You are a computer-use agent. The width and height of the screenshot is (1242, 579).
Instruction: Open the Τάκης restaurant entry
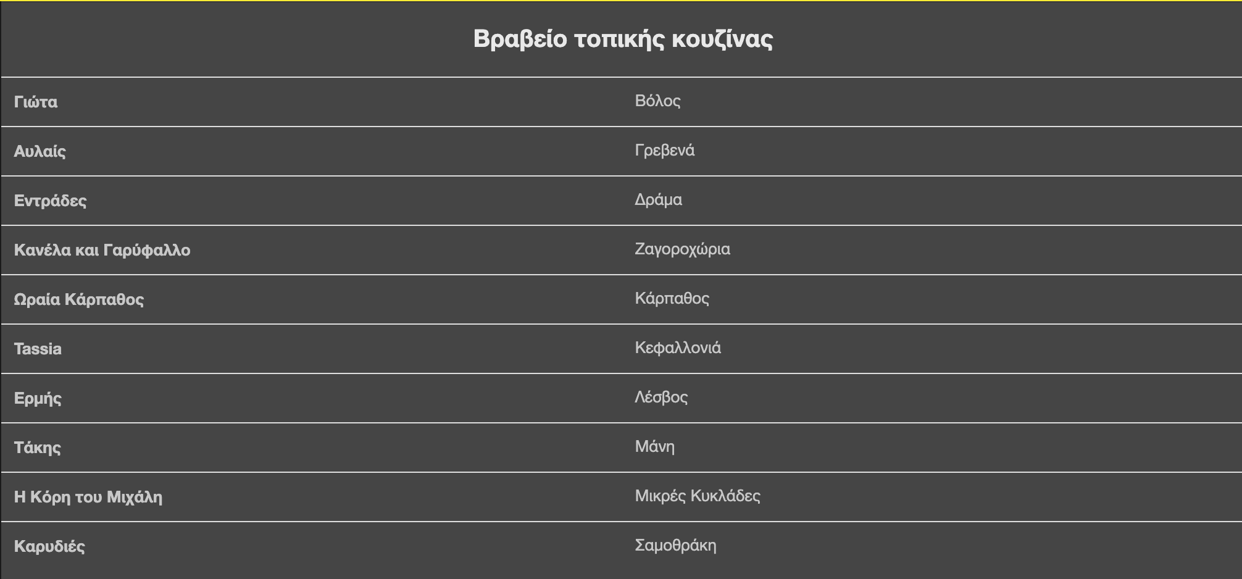37,448
